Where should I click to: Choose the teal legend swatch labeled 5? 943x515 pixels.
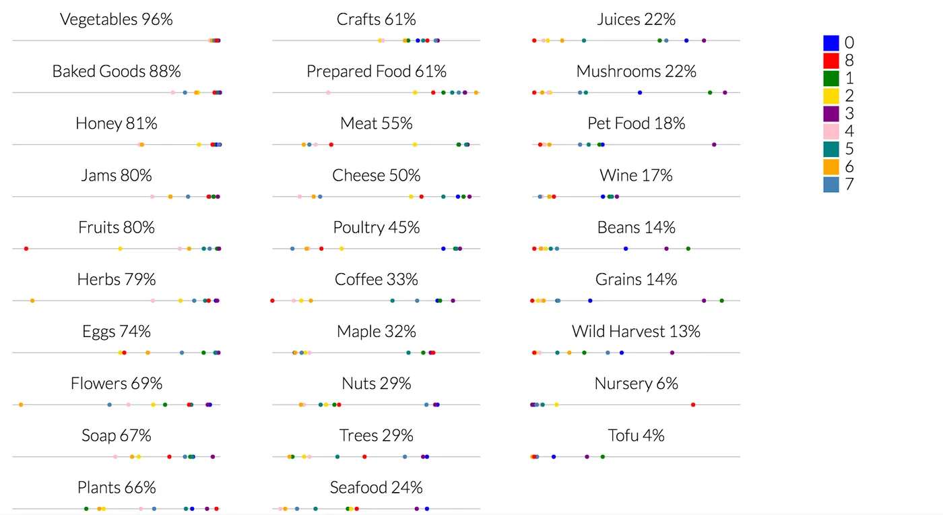[831, 148]
